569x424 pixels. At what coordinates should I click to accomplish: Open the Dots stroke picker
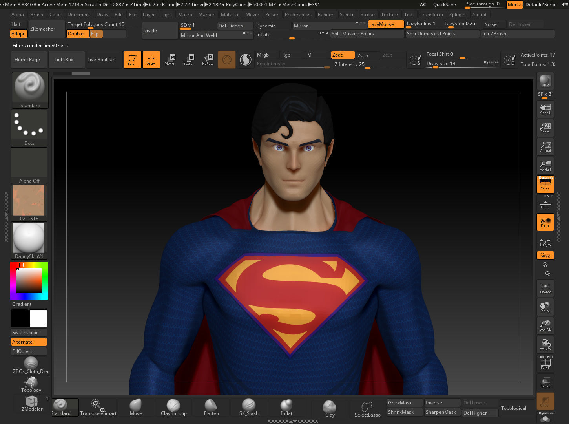click(29, 128)
